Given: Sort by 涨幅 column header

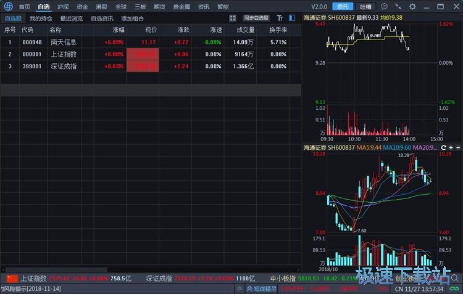Looking at the screenshot, I should (119, 30).
